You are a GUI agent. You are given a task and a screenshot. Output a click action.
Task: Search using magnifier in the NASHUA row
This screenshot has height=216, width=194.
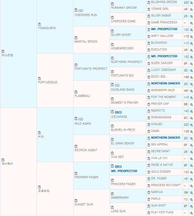coord(191,192)
